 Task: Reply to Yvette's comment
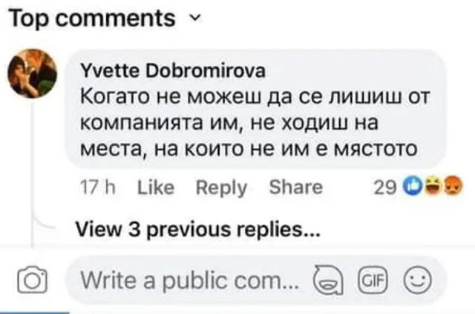tap(220, 188)
